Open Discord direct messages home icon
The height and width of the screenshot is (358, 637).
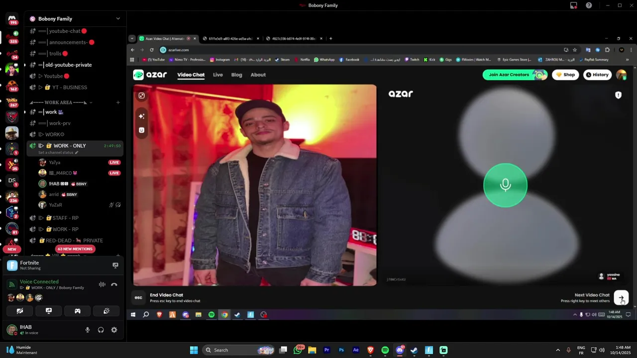(x=12, y=19)
